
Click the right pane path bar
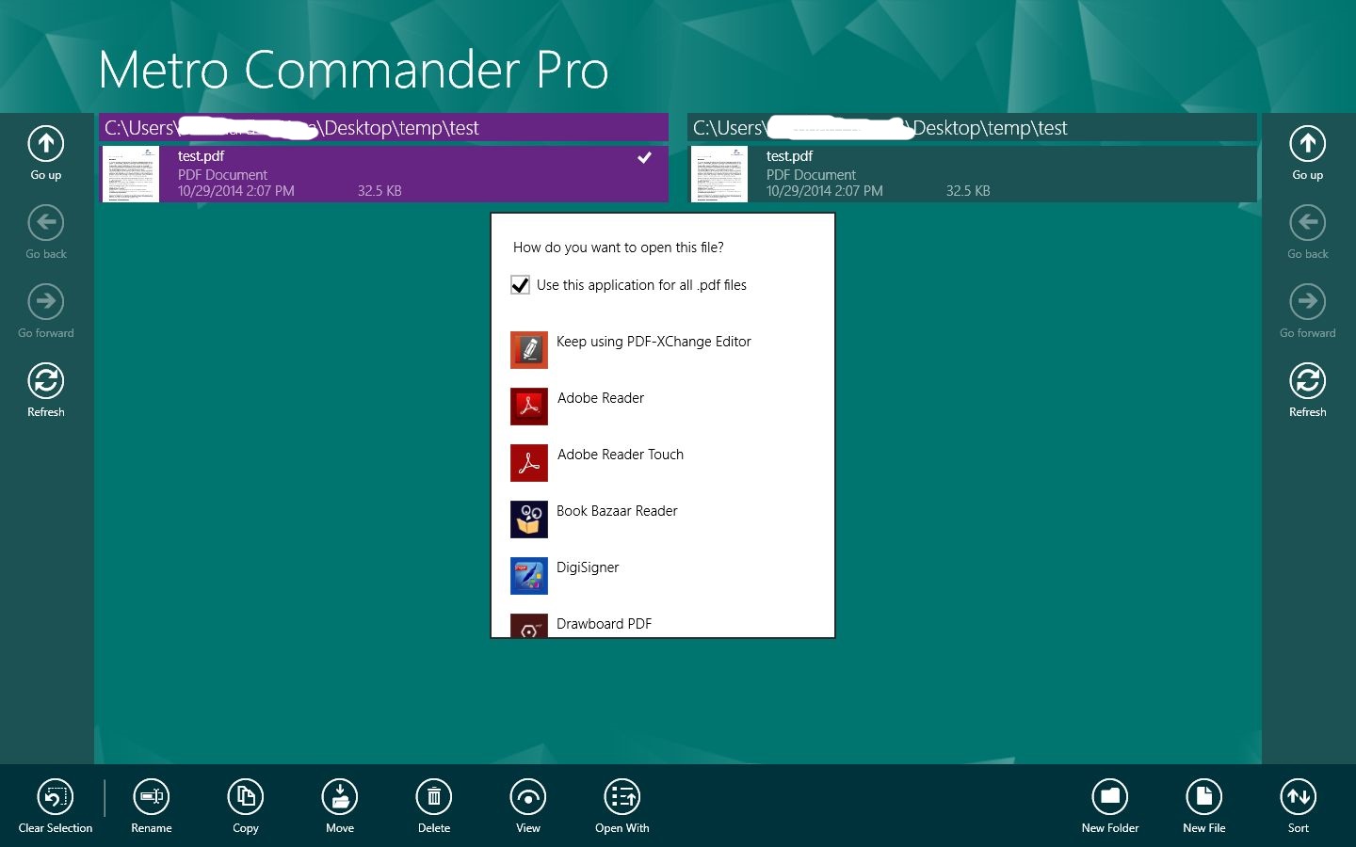point(973,128)
